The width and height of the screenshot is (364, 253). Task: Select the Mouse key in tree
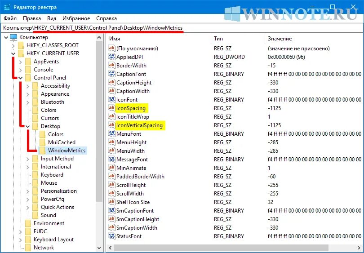[49, 182]
